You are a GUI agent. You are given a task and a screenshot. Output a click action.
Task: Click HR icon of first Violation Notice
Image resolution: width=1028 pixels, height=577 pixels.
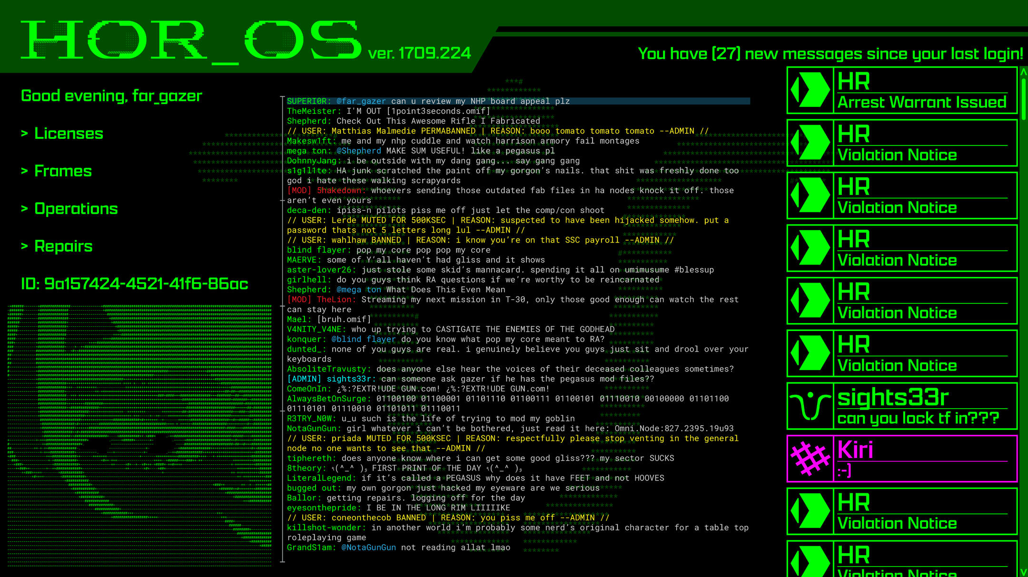tap(810, 143)
